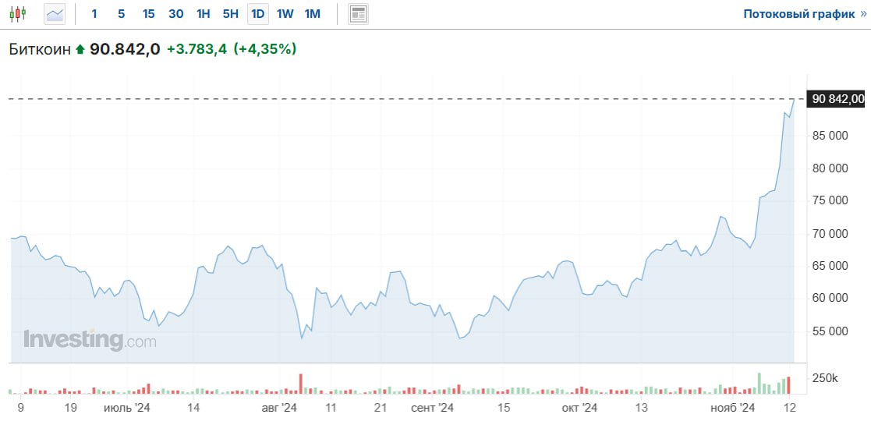Viewport: 871px width, 446px height.
Task: Choose the 5H timeframe
Action: [x=230, y=14]
